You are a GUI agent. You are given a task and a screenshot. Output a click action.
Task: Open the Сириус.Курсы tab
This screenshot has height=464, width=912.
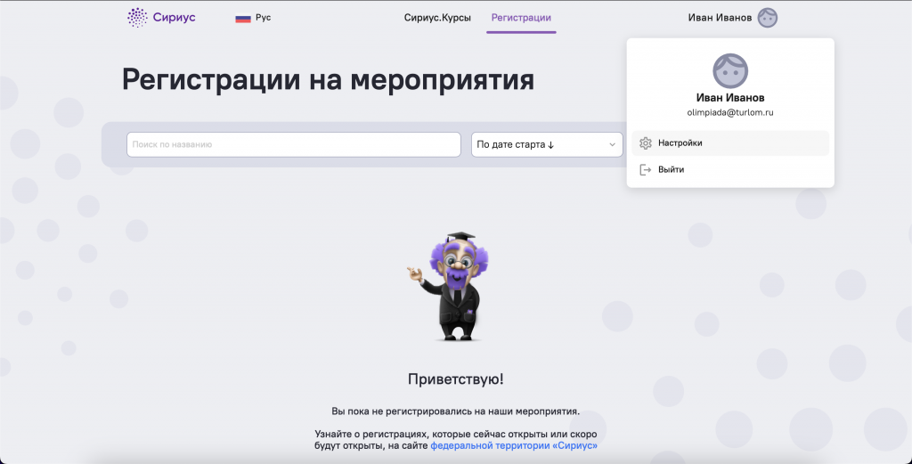[437, 18]
